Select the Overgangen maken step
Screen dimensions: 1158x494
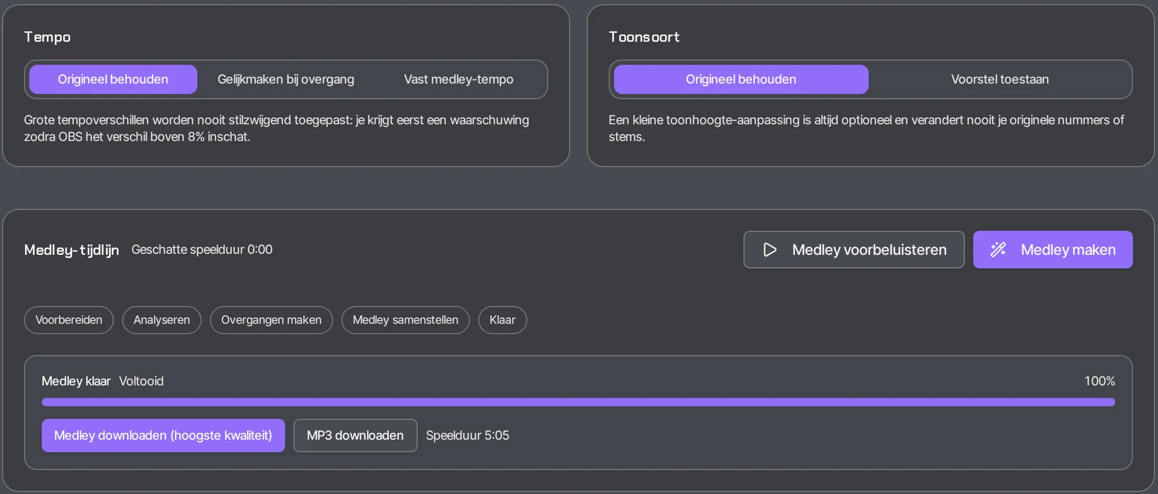(271, 320)
